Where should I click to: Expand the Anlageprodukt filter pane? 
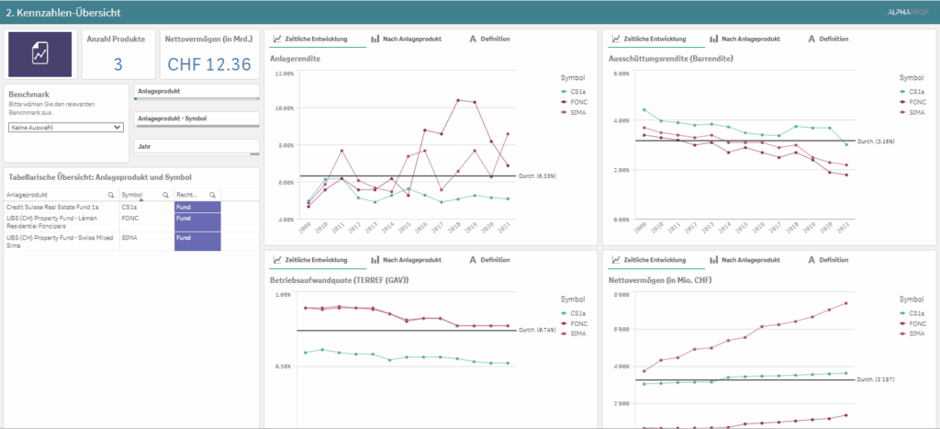196,92
